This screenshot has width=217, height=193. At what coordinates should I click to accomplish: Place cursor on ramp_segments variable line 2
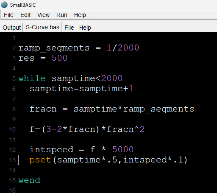[x=54, y=48]
